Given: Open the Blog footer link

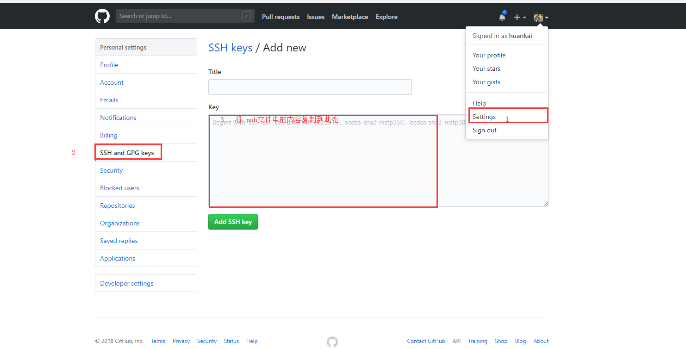Looking at the screenshot, I should (520, 341).
